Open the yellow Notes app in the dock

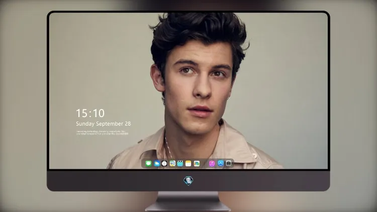tap(189, 164)
